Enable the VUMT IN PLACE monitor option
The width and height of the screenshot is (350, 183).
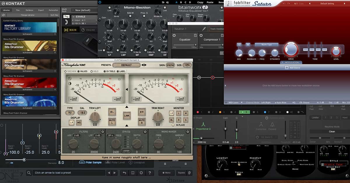(x=173, y=125)
